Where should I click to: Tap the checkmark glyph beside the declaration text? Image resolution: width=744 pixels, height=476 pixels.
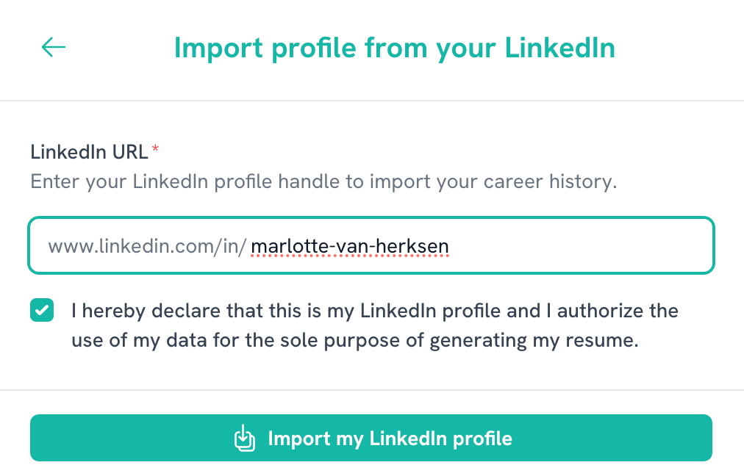pos(42,310)
